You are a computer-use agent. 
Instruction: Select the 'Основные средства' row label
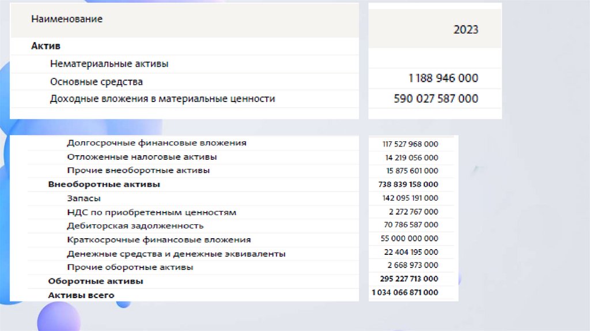pos(96,82)
